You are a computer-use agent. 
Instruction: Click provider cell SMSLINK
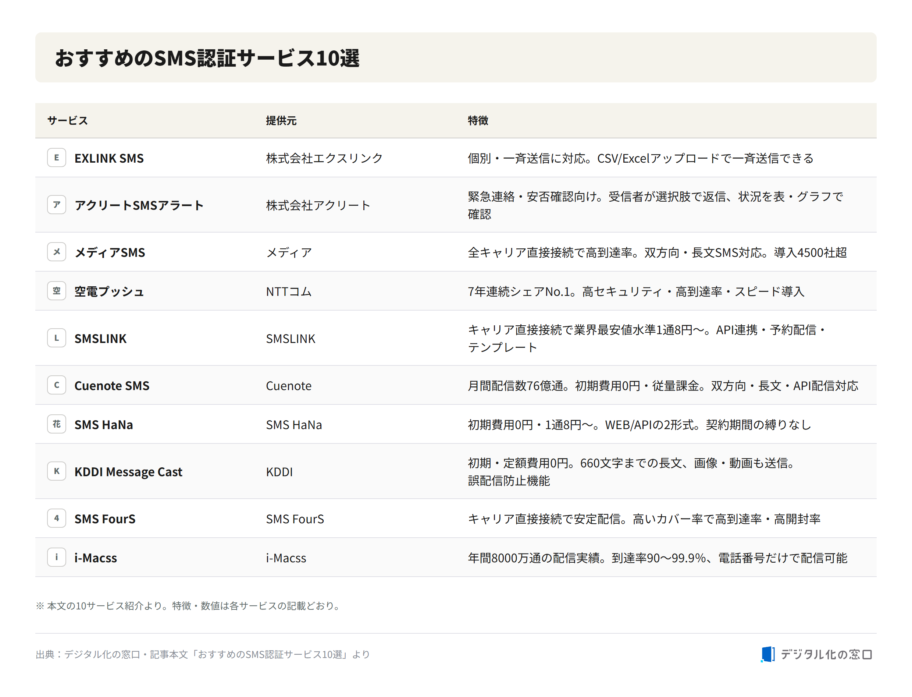[x=291, y=339]
